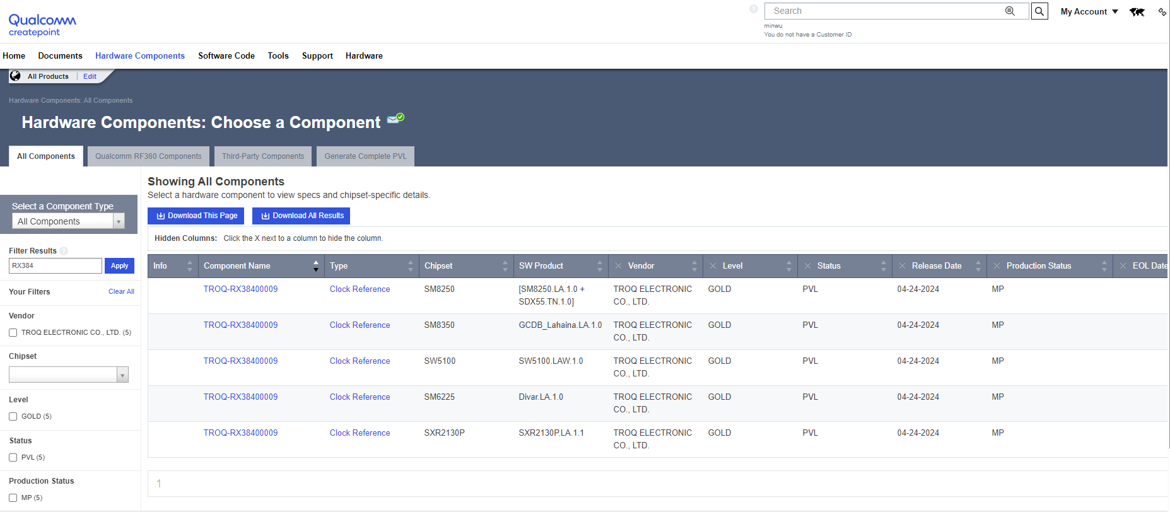The height and width of the screenshot is (512, 1170).
Task: Open the All Components type dropdown
Action: coord(68,221)
